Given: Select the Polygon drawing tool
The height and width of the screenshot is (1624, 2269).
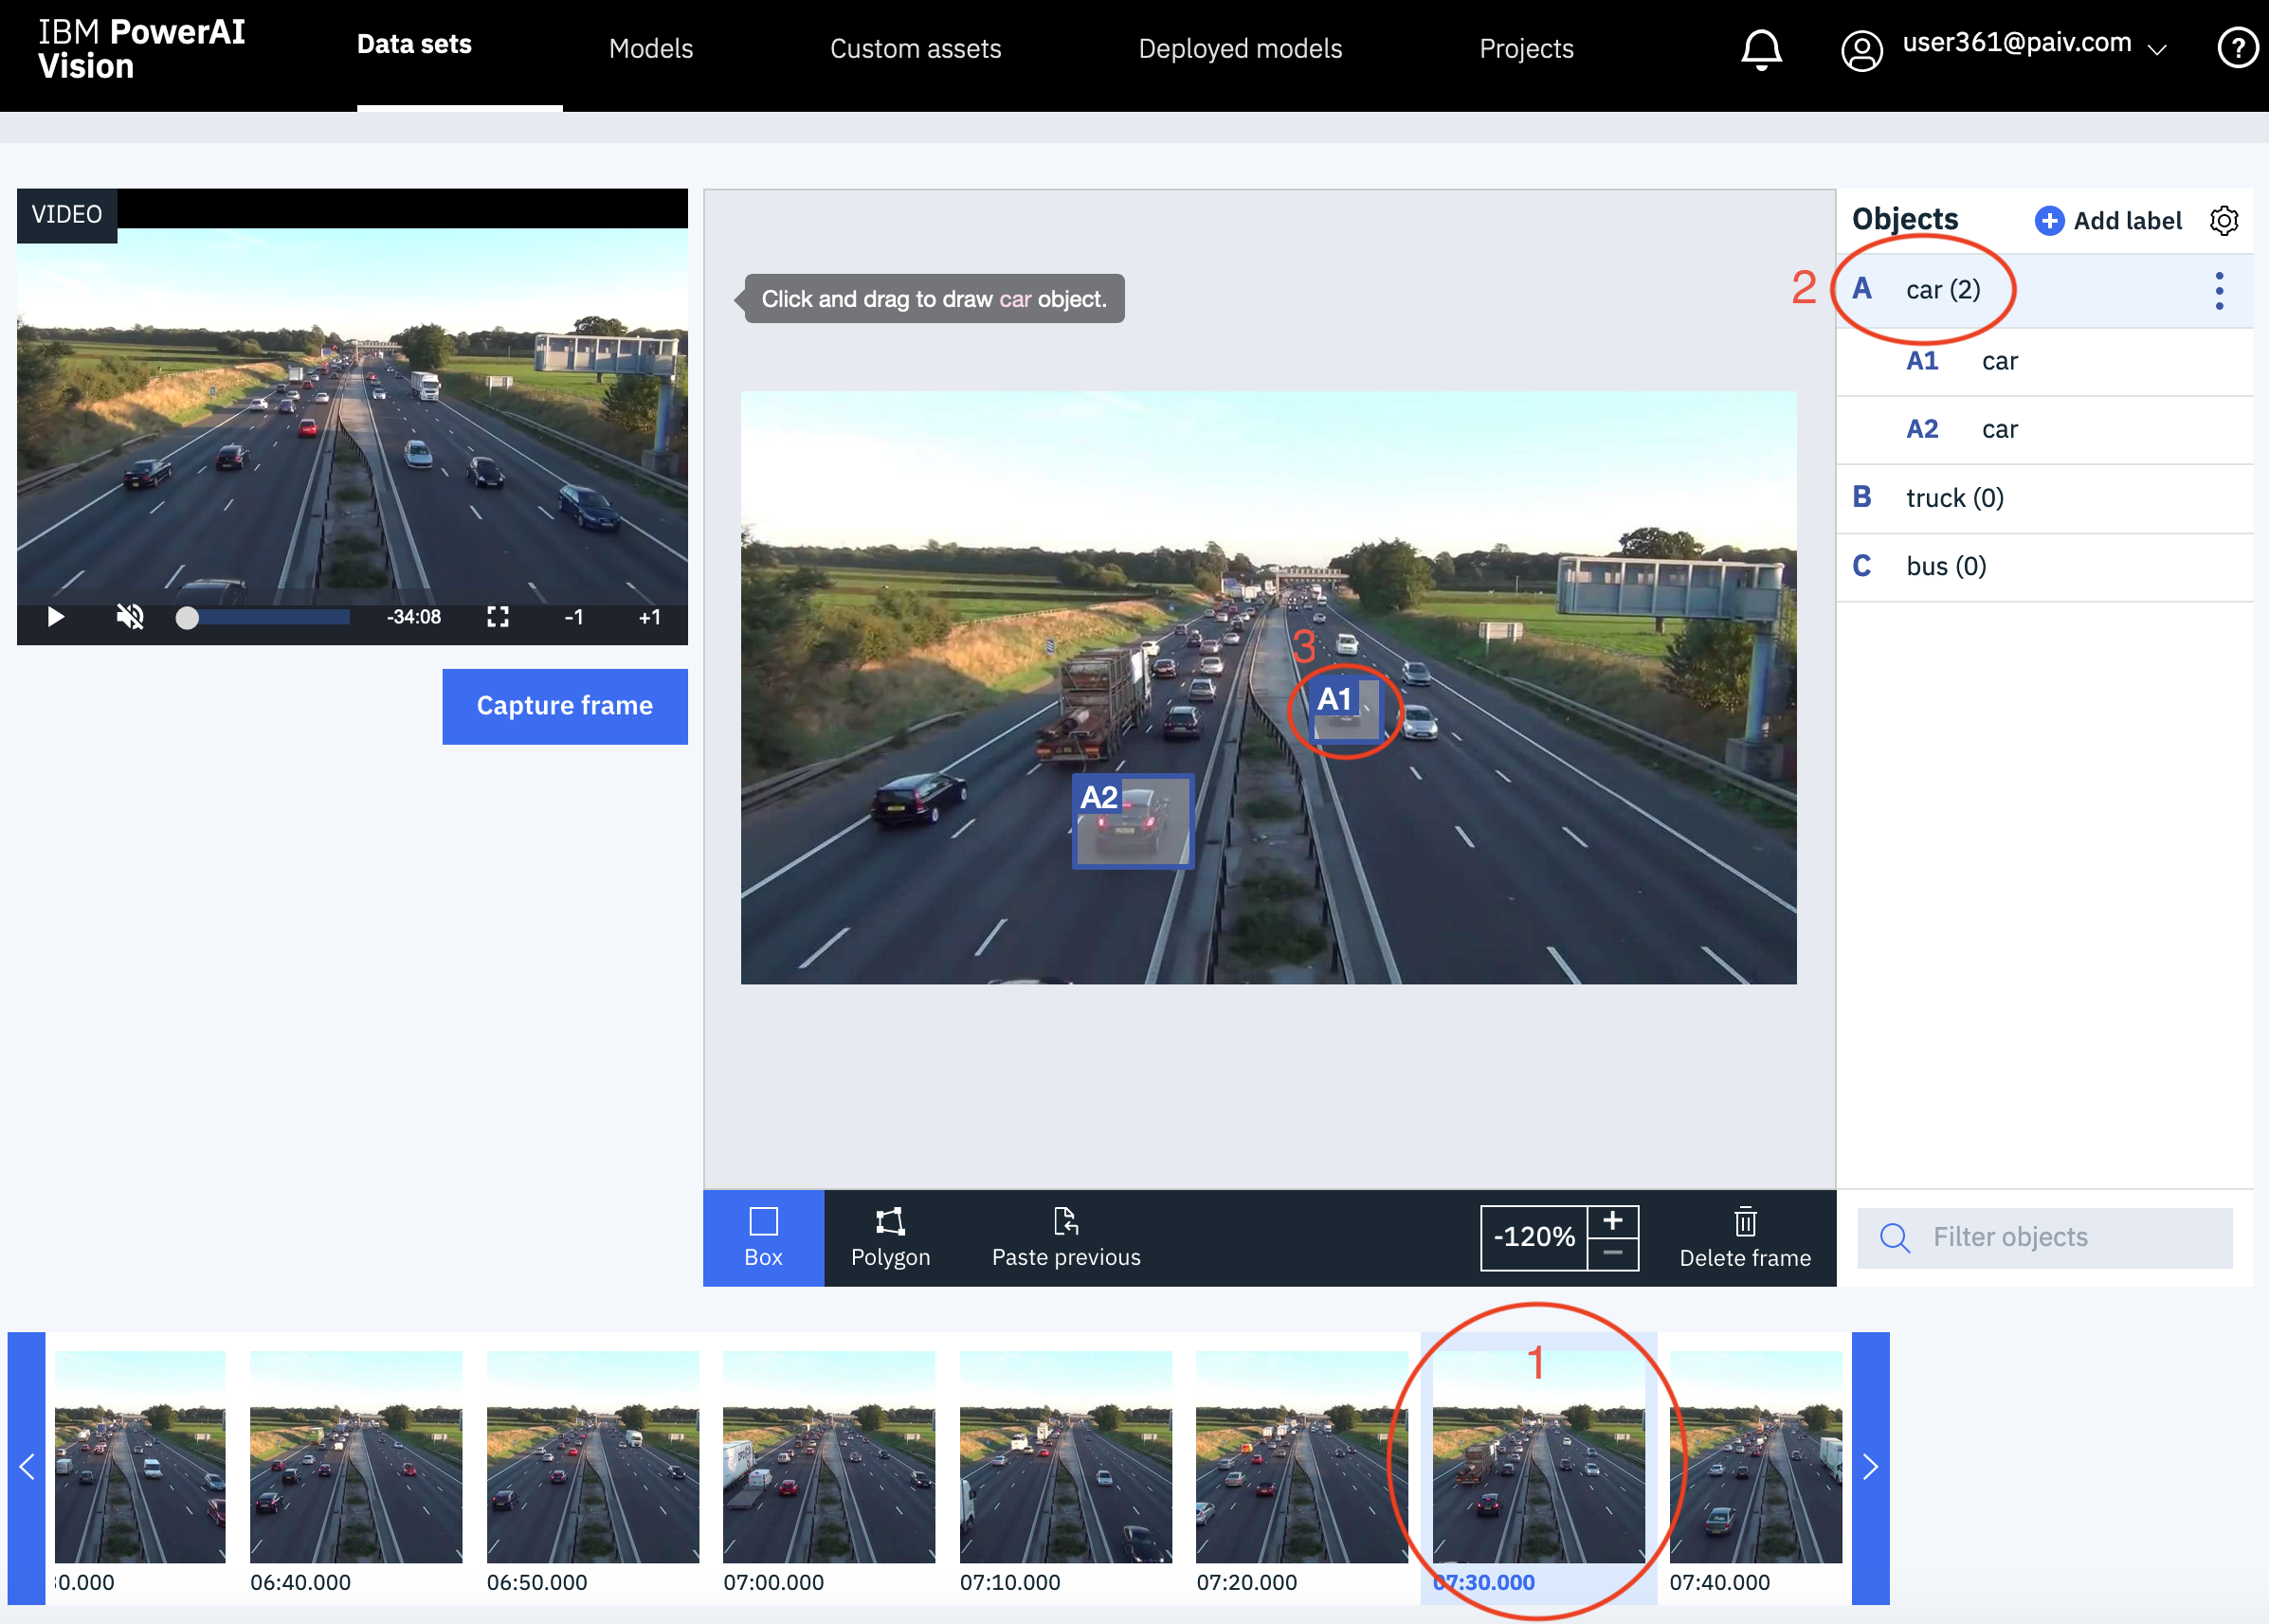Looking at the screenshot, I should (889, 1236).
